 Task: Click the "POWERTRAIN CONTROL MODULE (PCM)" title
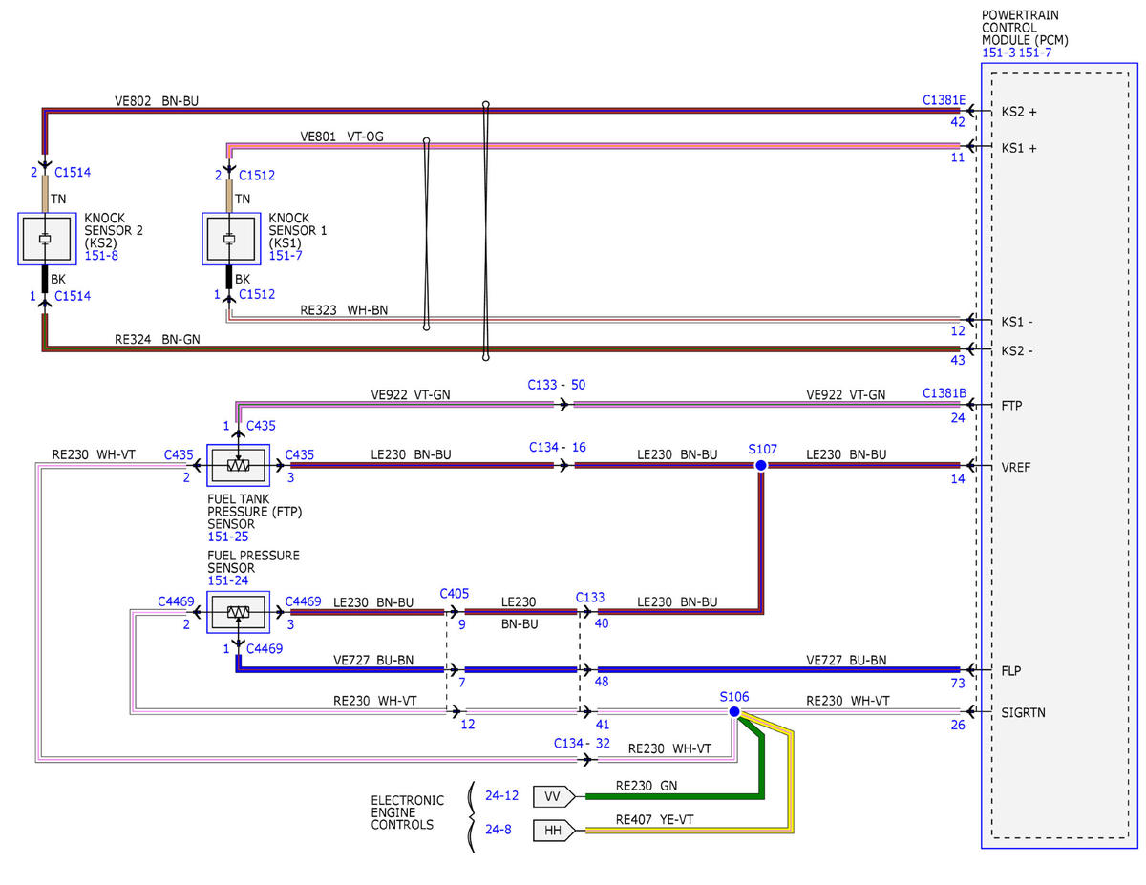1025,28
